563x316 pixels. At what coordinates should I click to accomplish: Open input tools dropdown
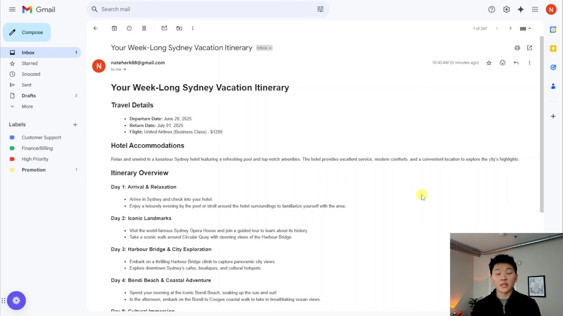pyautogui.click(x=525, y=28)
